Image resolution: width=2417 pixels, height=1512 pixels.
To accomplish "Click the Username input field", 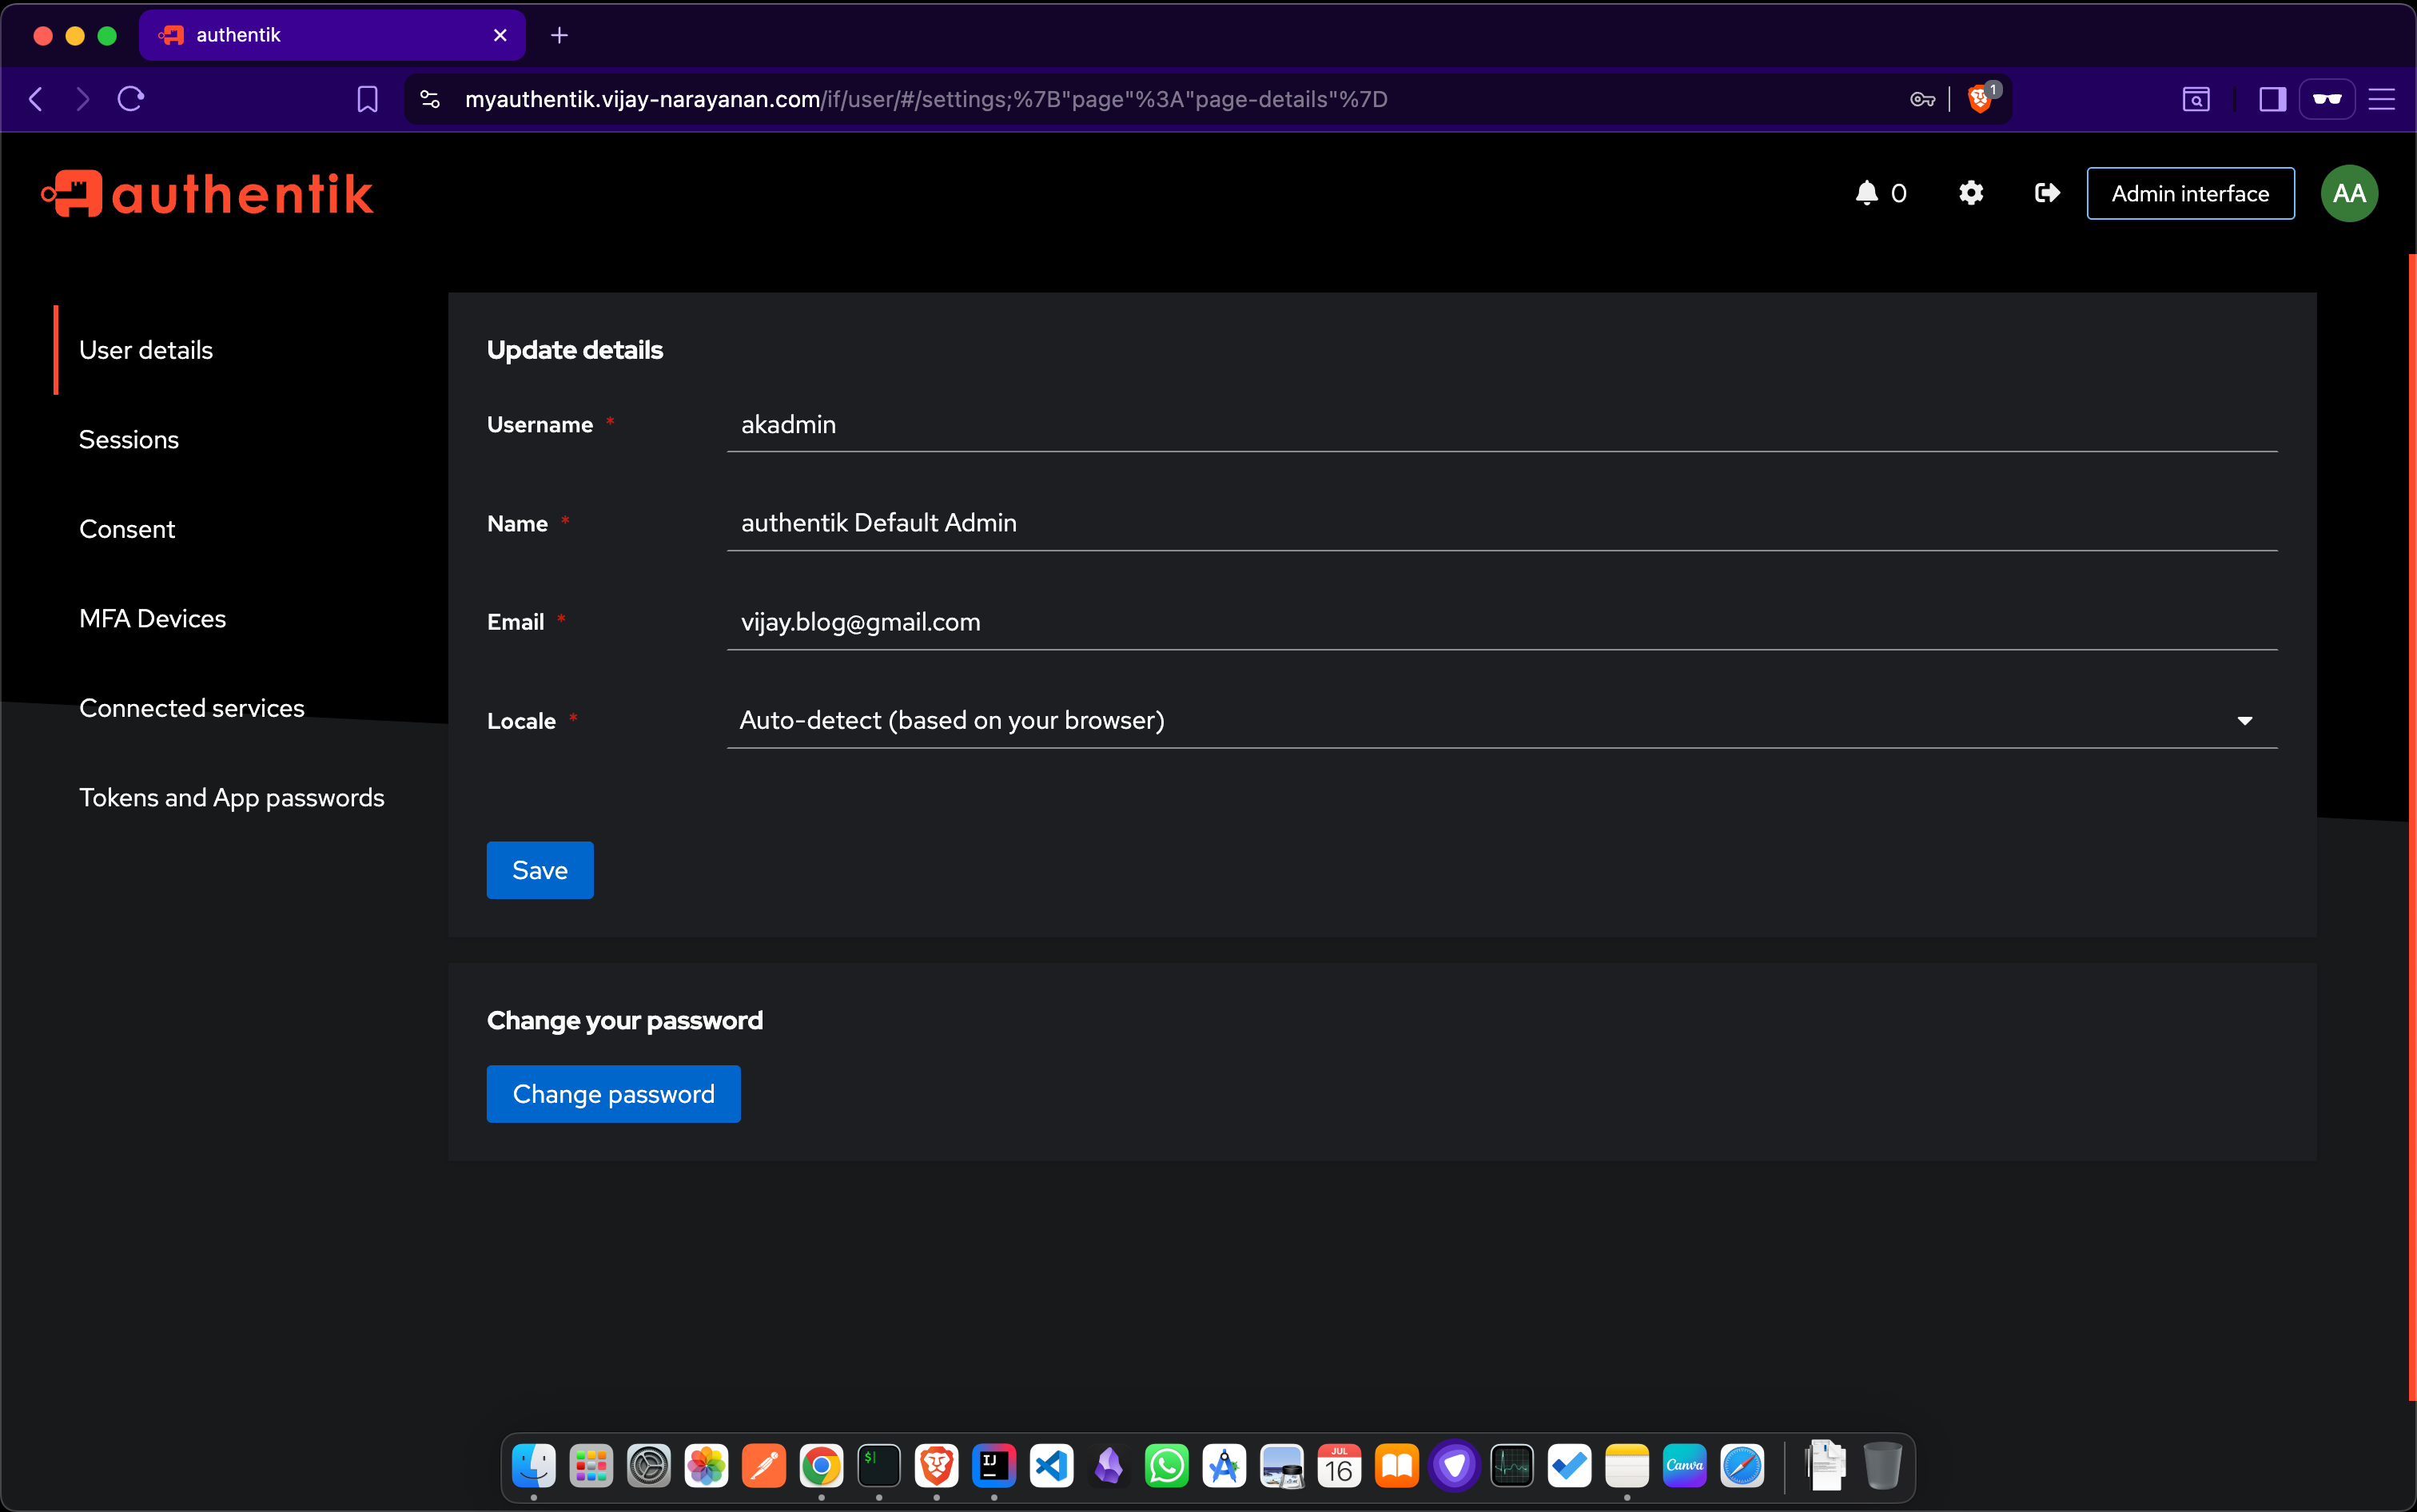I will pos(1502,425).
